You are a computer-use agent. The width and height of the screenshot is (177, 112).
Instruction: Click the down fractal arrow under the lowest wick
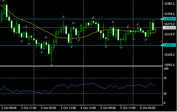pos(51,65)
